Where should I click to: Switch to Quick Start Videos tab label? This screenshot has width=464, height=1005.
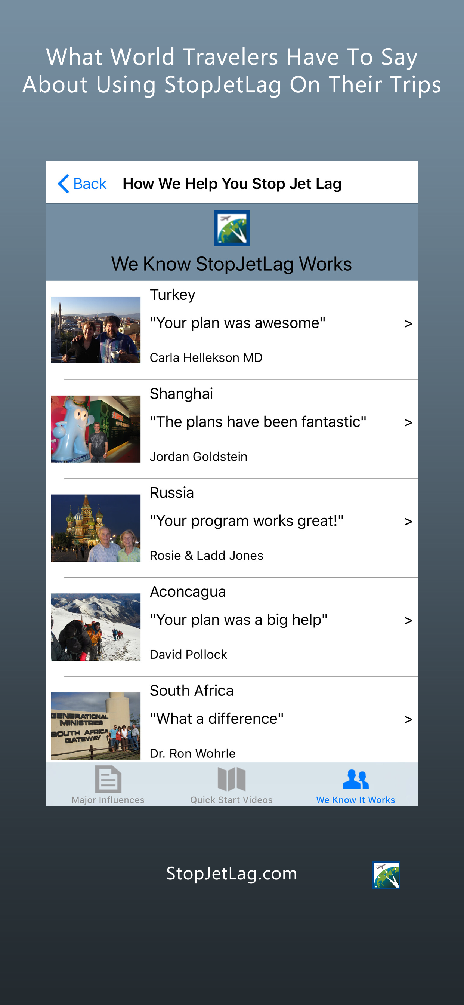(x=232, y=800)
